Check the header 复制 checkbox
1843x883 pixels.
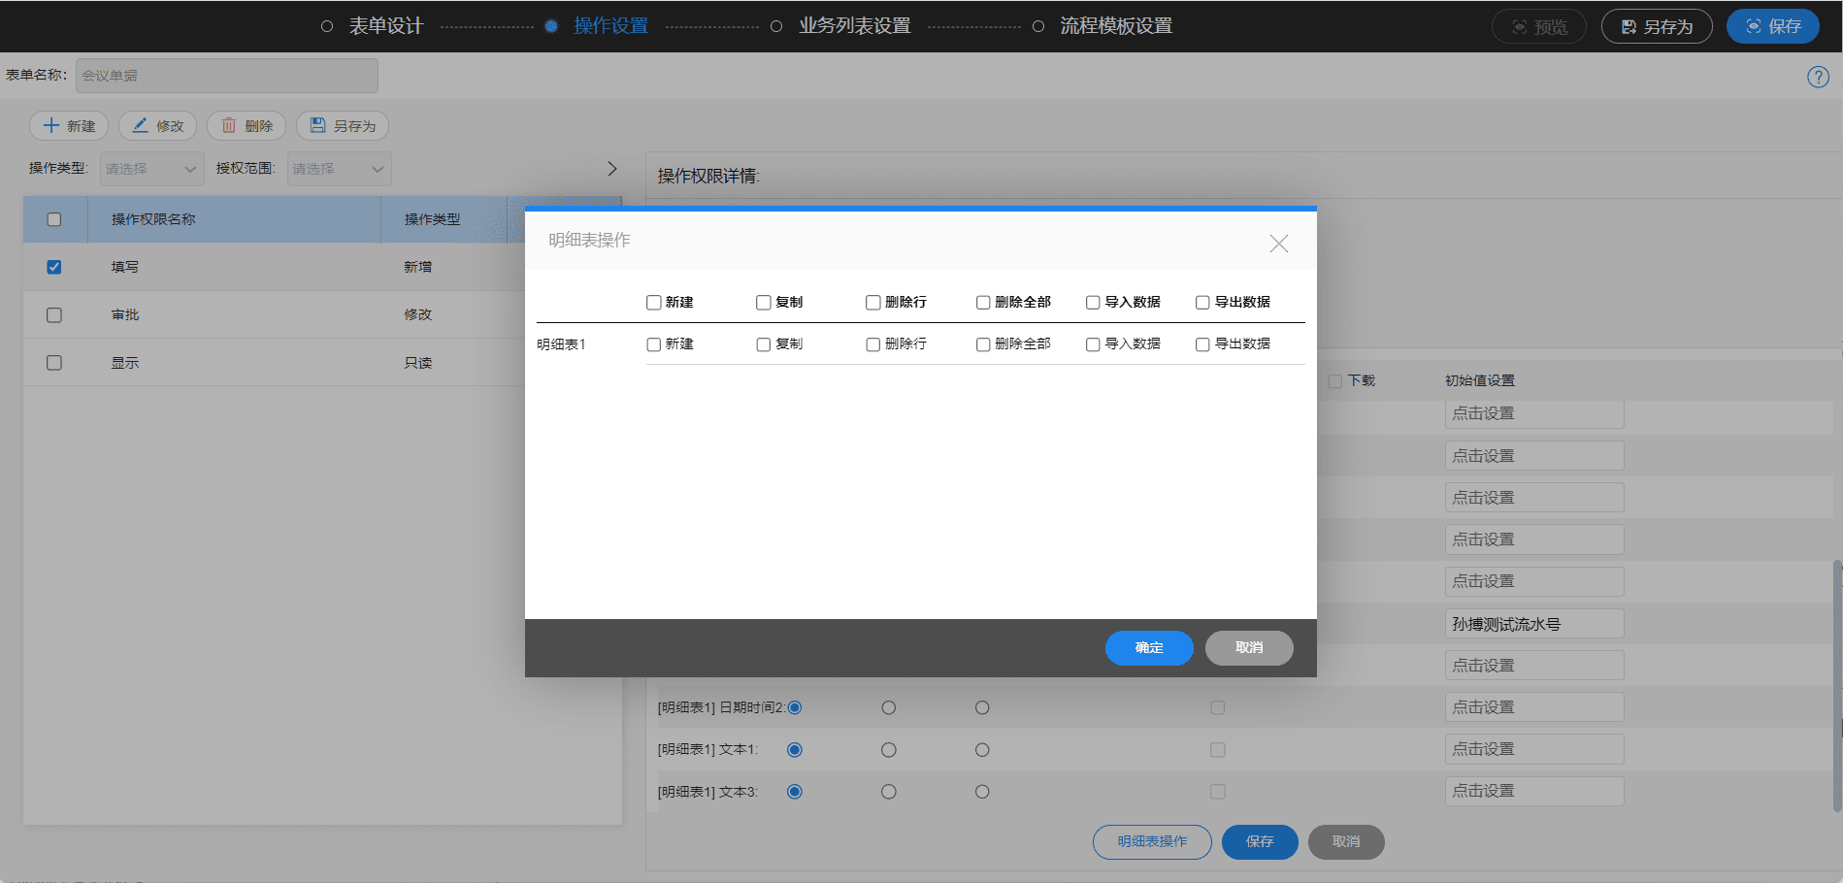click(763, 303)
